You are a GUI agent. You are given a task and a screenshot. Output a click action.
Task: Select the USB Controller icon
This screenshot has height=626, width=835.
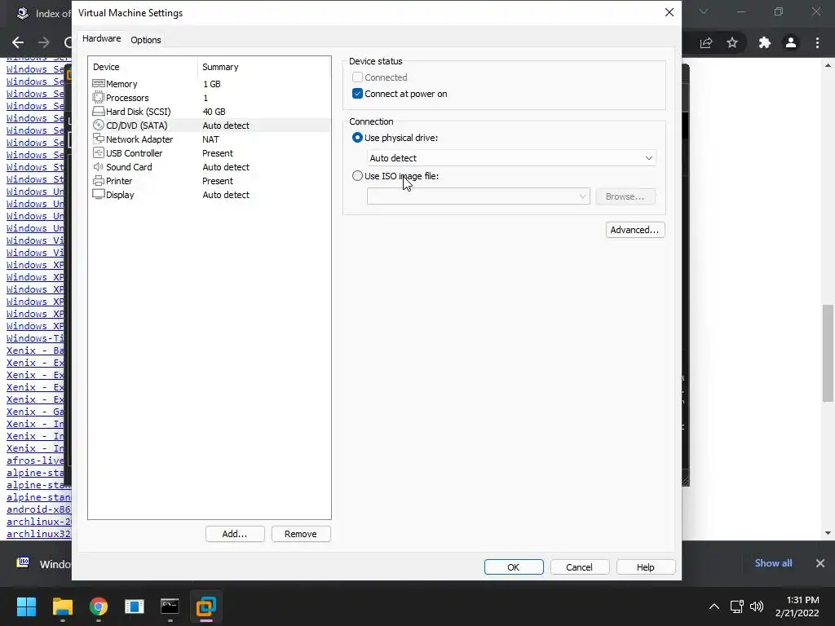point(99,152)
